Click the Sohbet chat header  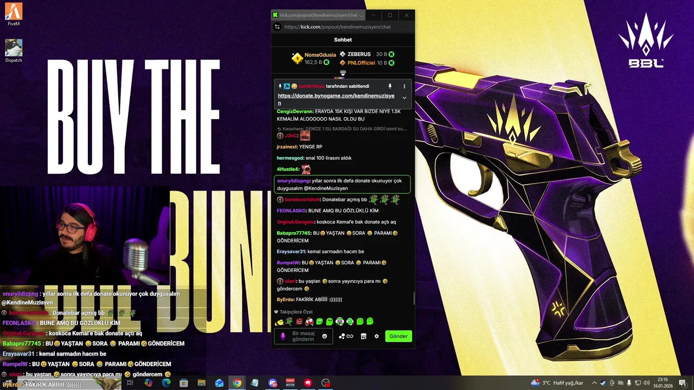click(343, 40)
